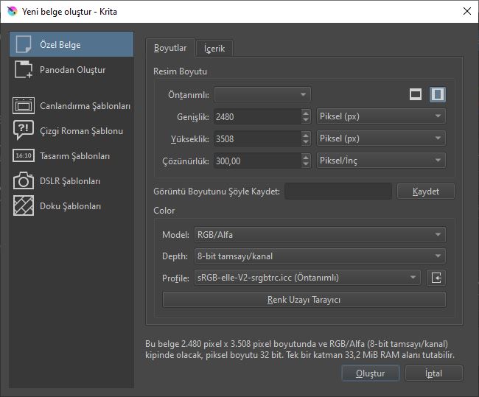Click the DSLR Şablonları camera icon
The height and width of the screenshot is (397, 479).
[24, 180]
